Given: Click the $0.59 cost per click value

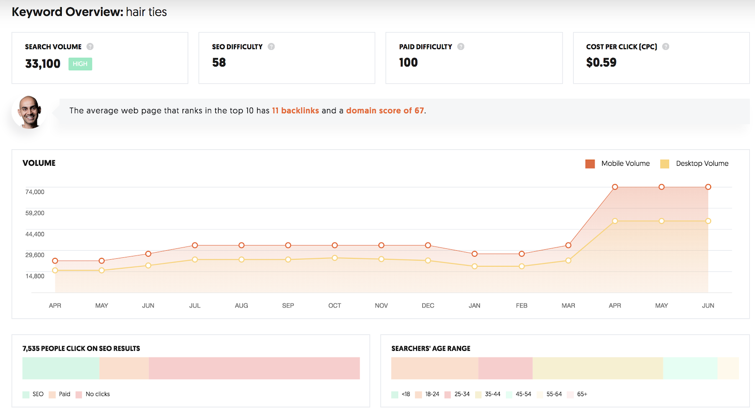Looking at the screenshot, I should (601, 62).
